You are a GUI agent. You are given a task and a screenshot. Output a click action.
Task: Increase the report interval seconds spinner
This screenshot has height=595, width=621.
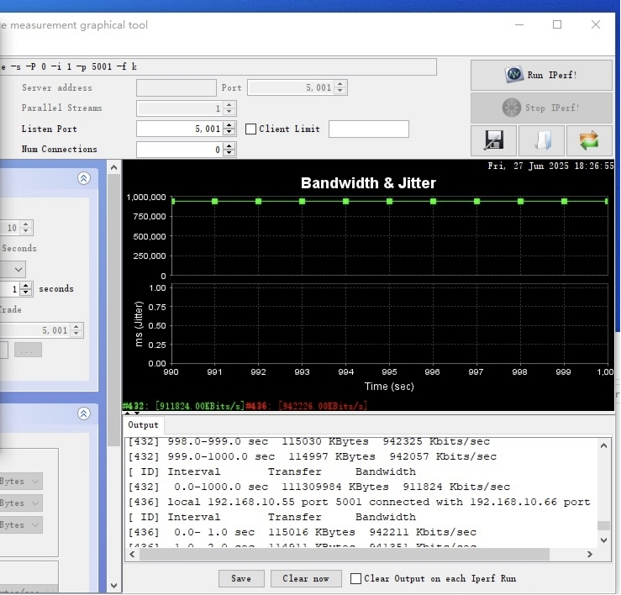tap(26, 285)
